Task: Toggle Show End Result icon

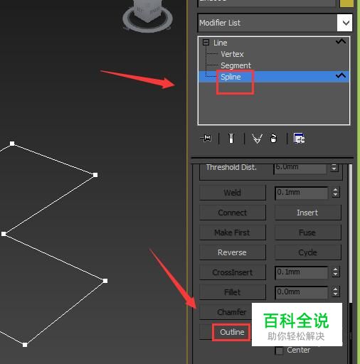Action: tap(231, 139)
